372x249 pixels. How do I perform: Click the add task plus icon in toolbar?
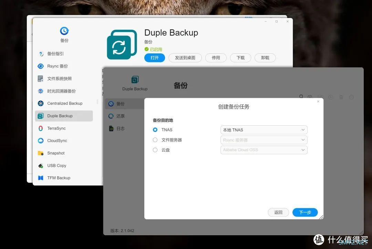click(310, 97)
